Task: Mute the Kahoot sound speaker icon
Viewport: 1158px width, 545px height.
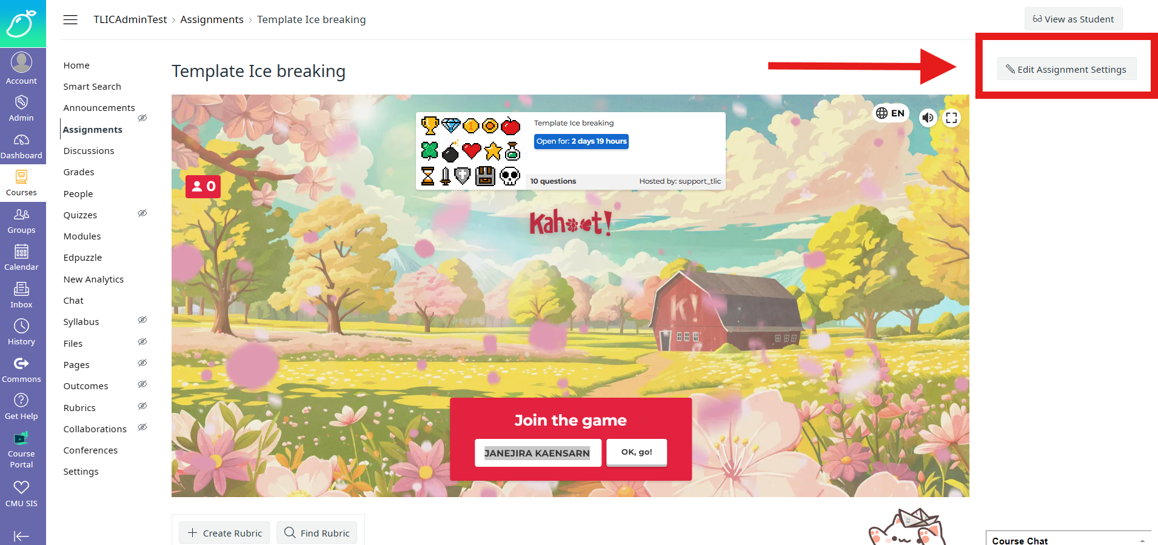Action: click(x=928, y=118)
